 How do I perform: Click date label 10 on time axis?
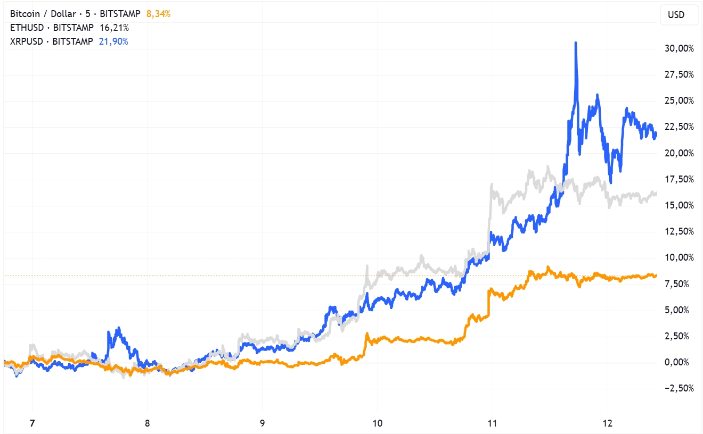pos(377,424)
